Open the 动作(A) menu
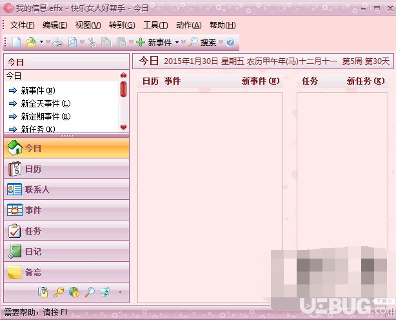 [x=189, y=25]
